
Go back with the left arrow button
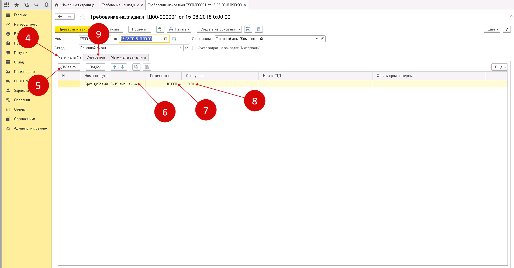[x=60, y=17]
